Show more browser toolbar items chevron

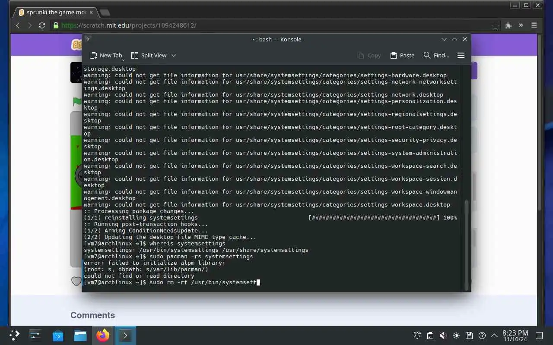tap(521, 25)
